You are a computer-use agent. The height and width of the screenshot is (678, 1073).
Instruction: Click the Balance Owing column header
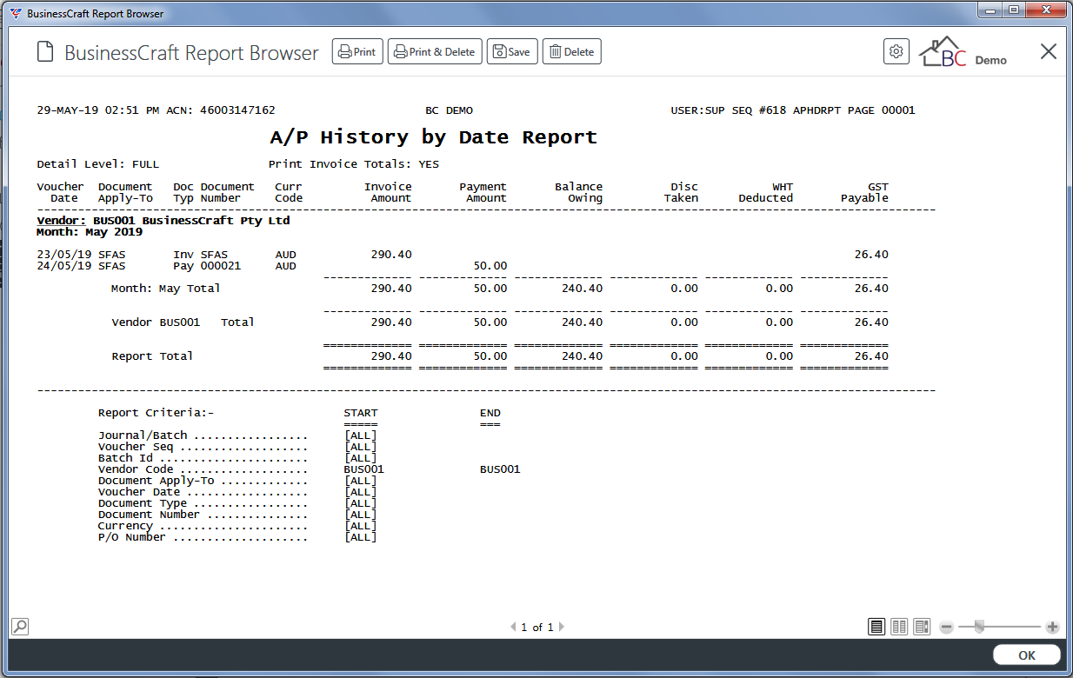(x=578, y=192)
